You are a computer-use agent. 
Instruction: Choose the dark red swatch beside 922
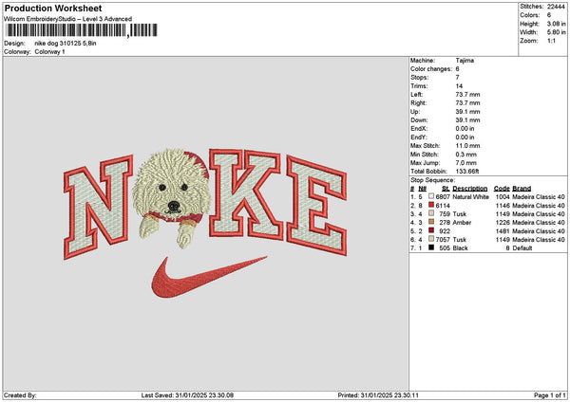431,230
